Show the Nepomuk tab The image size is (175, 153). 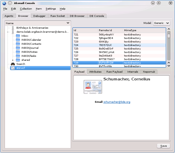point(149,72)
